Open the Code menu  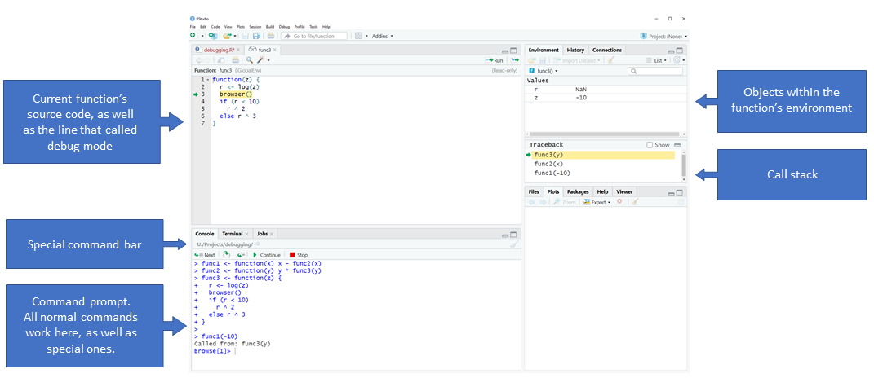coord(215,27)
